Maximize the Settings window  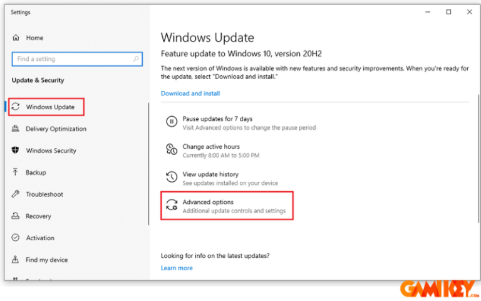click(448, 12)
